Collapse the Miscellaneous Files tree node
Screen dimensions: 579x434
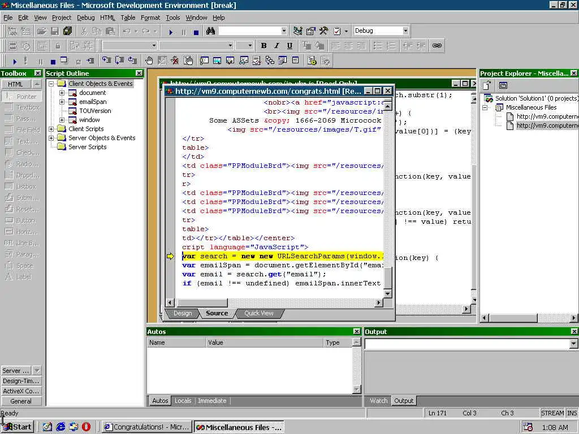486,107
